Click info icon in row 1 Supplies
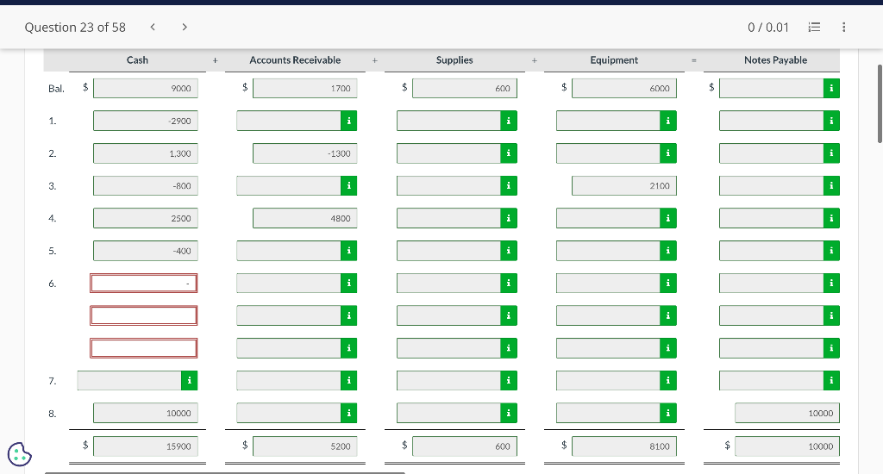This screenshot has height=474, width=883. pyautogui.click(x=509, y=121)
